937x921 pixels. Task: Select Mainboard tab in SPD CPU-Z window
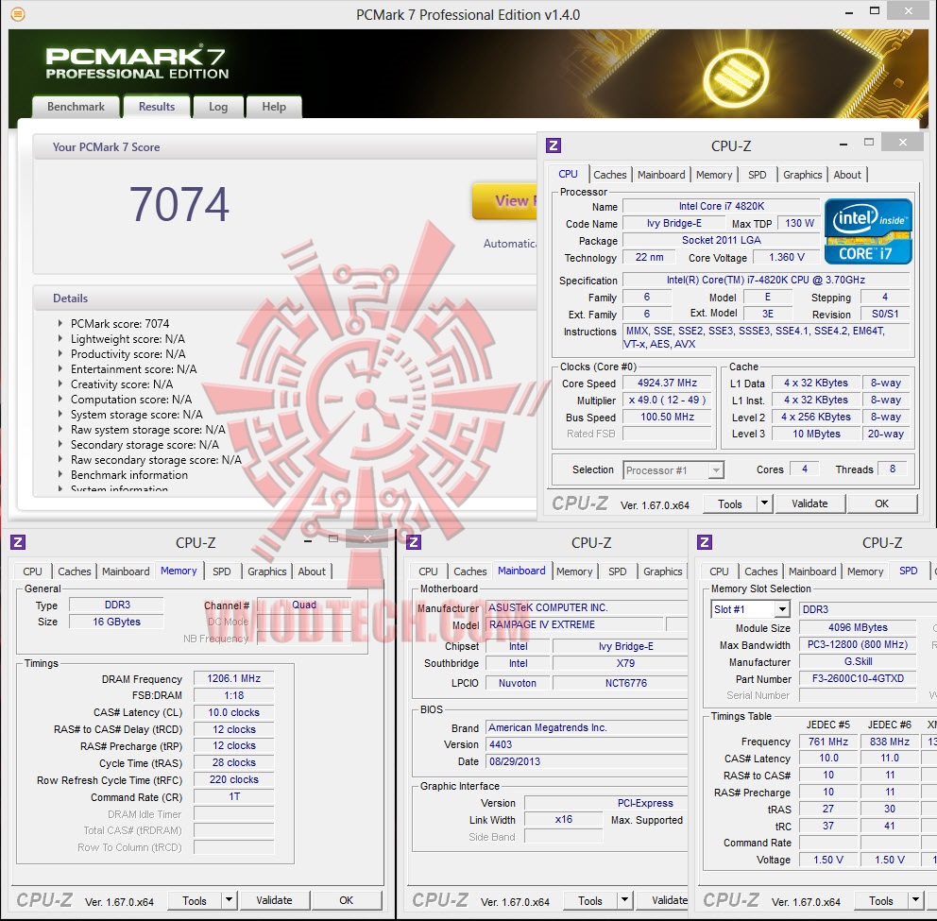coord(812,571)
